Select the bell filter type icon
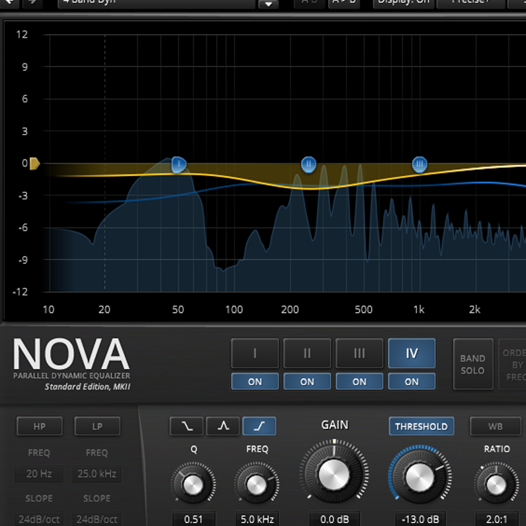Viewport: 526px width, 526px height. [x=222, y=426]
